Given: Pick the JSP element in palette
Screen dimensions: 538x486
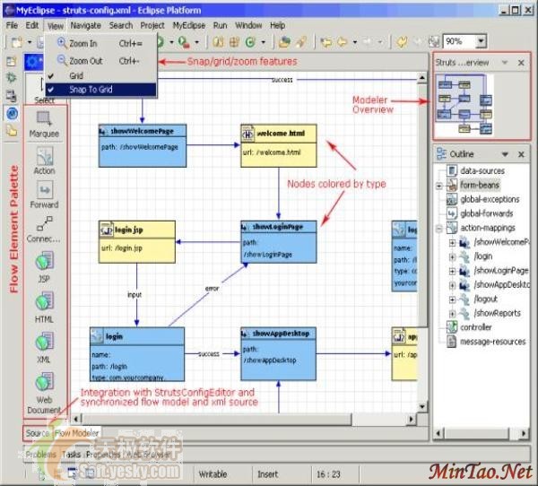Looking at the screenshot, I should pyautogui.click(x=44, y=267).
